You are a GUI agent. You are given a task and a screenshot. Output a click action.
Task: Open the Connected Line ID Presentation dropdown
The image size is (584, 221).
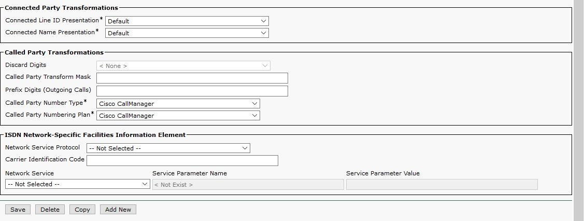pyautogui.click(x=187, y=21)
